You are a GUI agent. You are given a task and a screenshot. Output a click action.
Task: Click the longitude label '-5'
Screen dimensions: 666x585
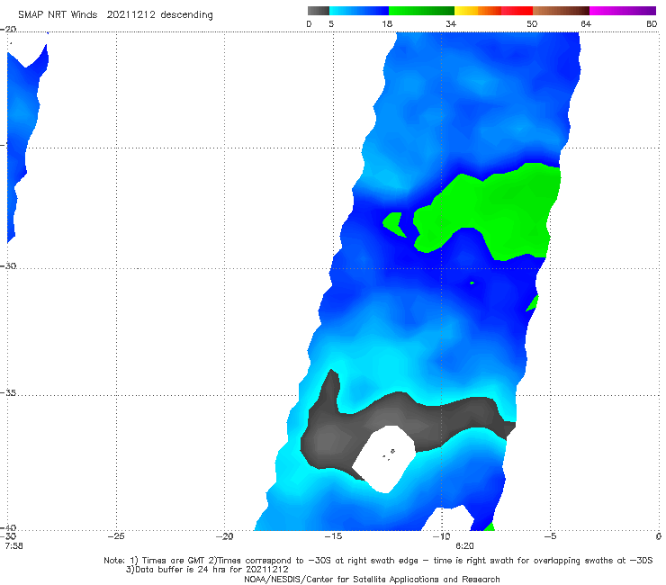[x=550, y=536]
